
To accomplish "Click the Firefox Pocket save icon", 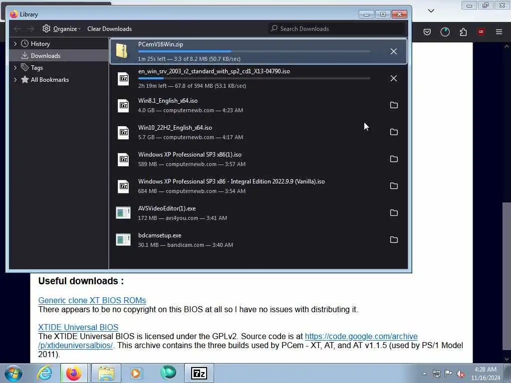I will point(427,32).
